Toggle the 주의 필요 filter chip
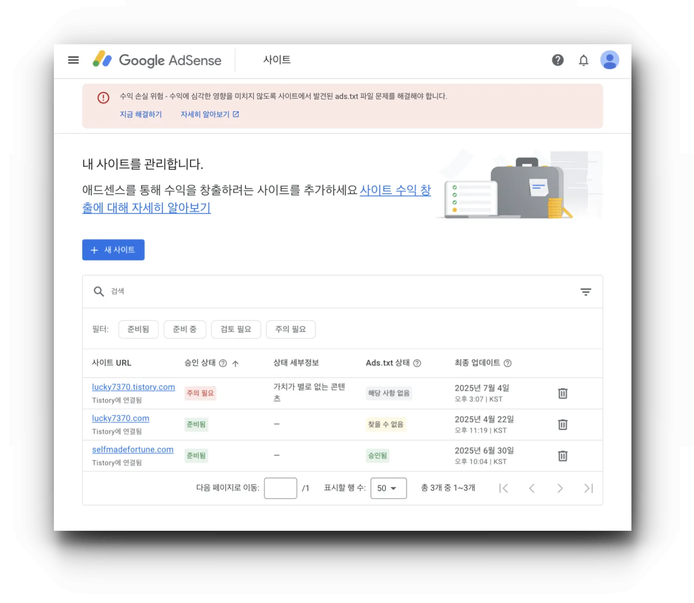The width and height of the screenshot is (694, 603). pyautogui.click(x=291, y=329)
